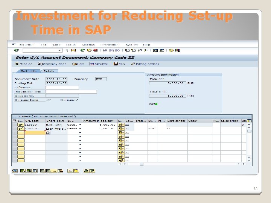Click the Sales order column header
This screenshot has width=271, height=203.
click(x=231, y=121)
